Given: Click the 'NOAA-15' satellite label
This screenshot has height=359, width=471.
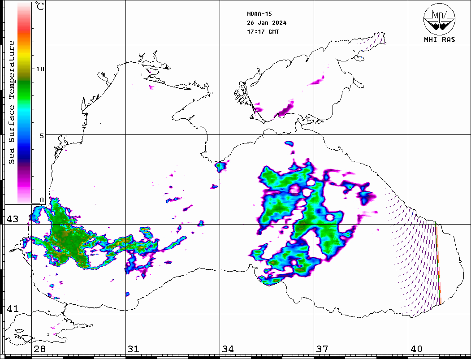Looking at the screenshot, I should tap(259, 14).
